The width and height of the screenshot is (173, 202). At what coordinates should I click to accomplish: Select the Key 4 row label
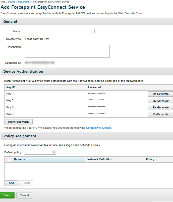click(x=10, y=114)
